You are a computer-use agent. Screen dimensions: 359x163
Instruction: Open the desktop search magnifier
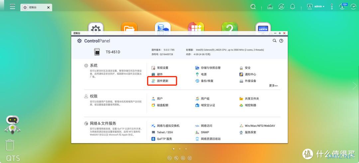pyautogui.click(x=253, y=7)
